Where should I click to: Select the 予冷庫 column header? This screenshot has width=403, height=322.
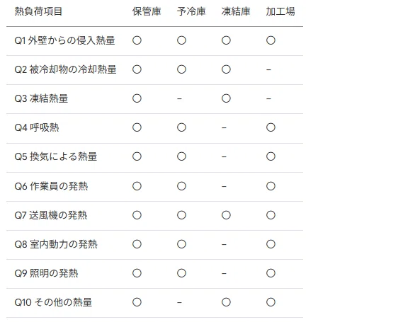(x=191, y=11)
